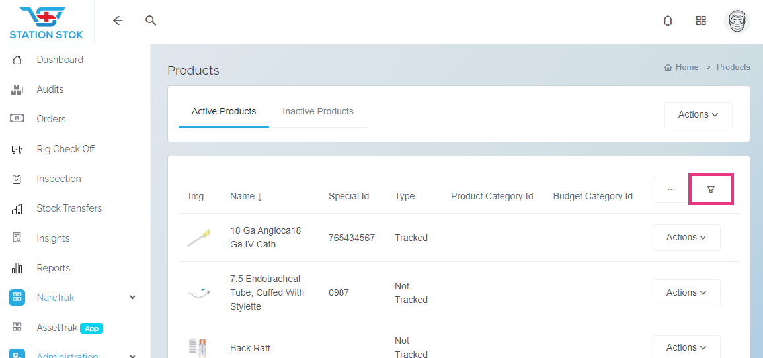Open Stock Transfers in sidebar
The image size is (763, 358).
tap(69, 208)
